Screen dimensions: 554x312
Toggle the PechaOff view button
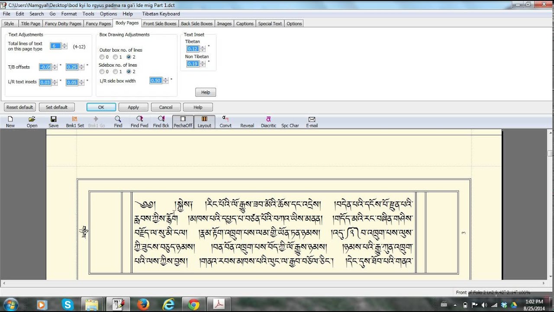[183, 122]
